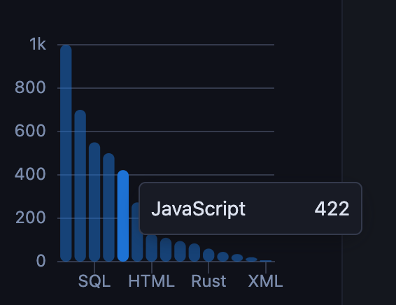
Task: Click the bar above the HTML tick
Action: coord(152,248)
